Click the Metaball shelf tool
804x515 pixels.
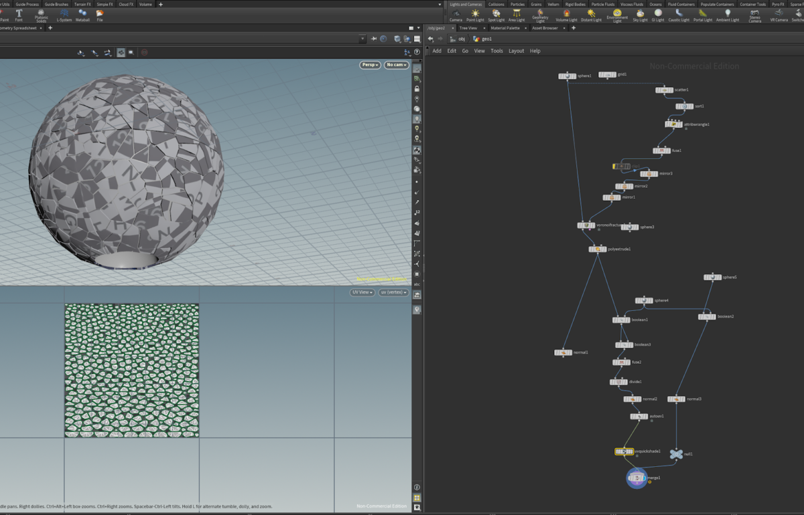pyautogui.click(x=82, y=15)
